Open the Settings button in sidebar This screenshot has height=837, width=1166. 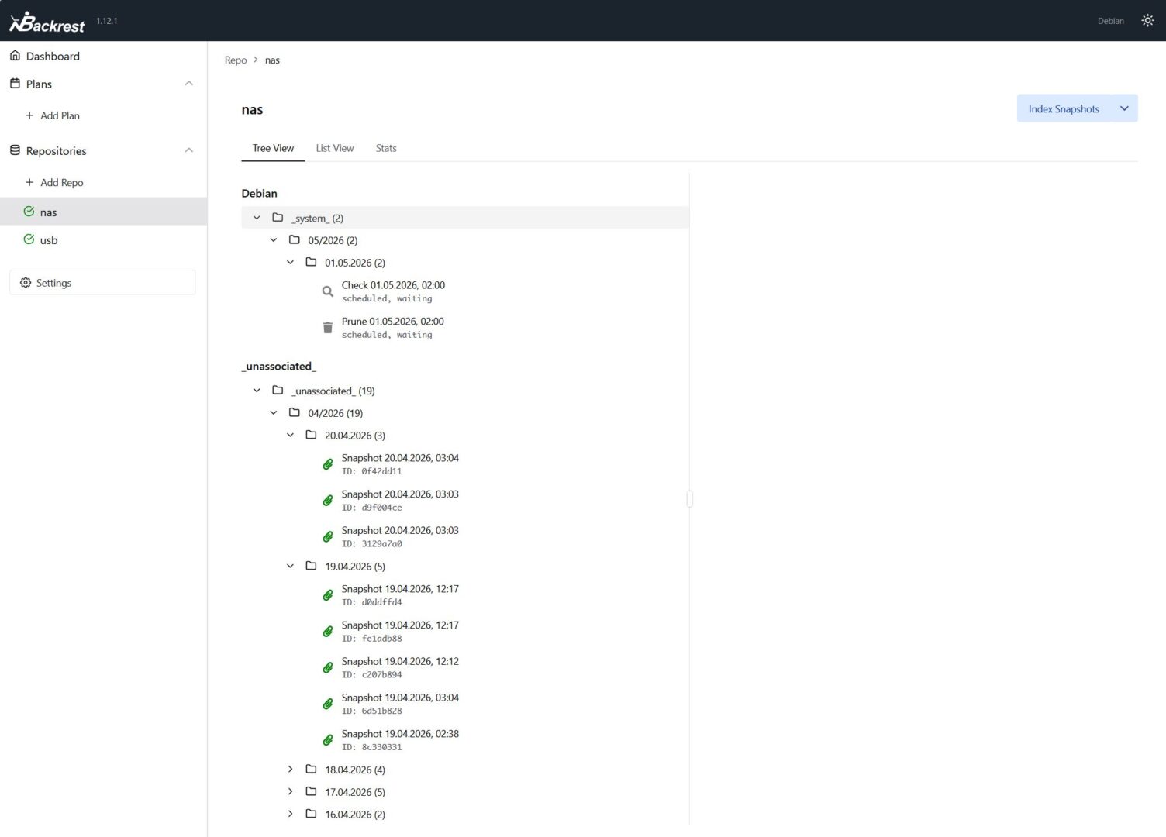(x=102, y=283)
